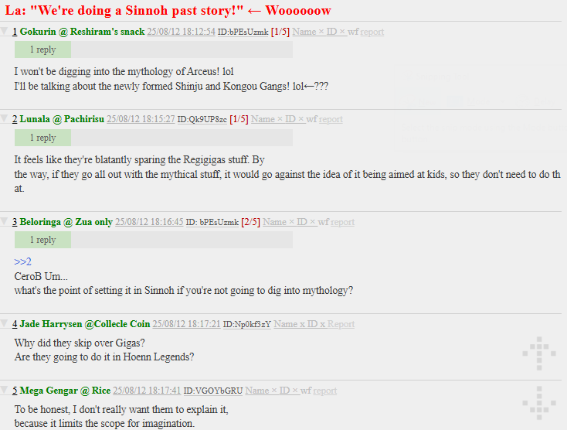Collapse post 2 using its triangle toggle
Image resolution: width=567 pixels, height=430 pixels.
click(5, 118)
